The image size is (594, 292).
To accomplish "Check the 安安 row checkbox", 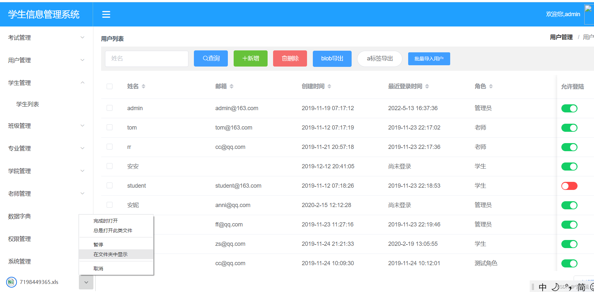I will [x=110, y=166].
